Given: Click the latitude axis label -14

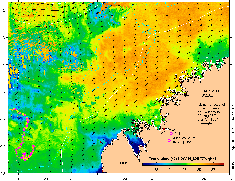Looking at the screenshot, I should [x=3, y=65].
